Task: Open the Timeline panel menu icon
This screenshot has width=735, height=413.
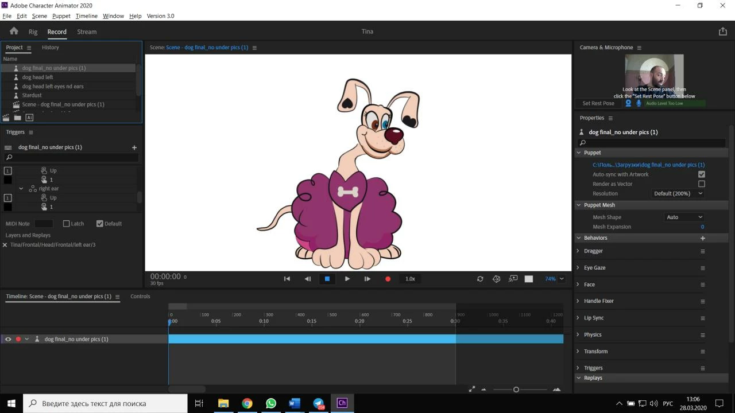Action: tap(118, 297)
